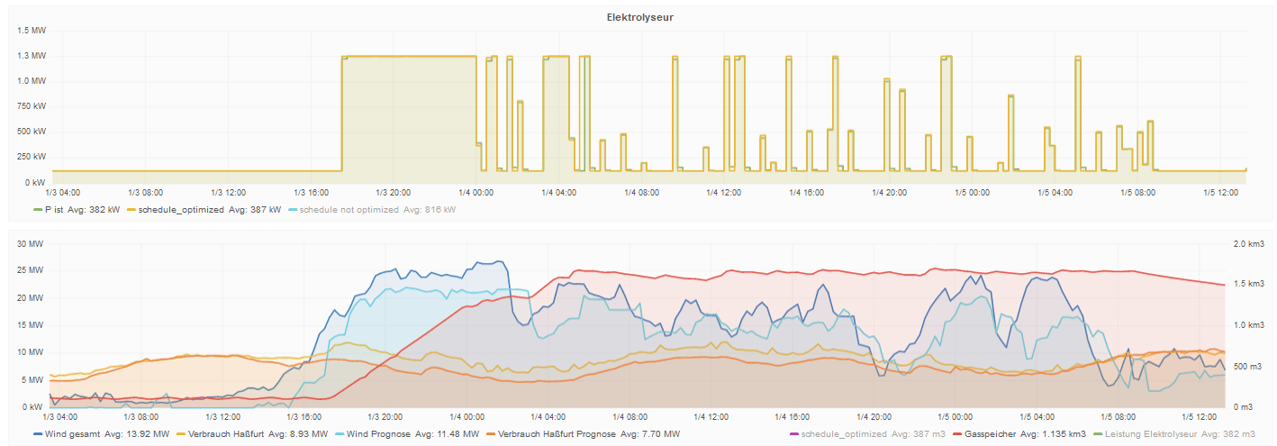Click the Verbrauch Haßfurt Prognose legend label
This screenshot has height=446, width=1277.
(559, 434)
